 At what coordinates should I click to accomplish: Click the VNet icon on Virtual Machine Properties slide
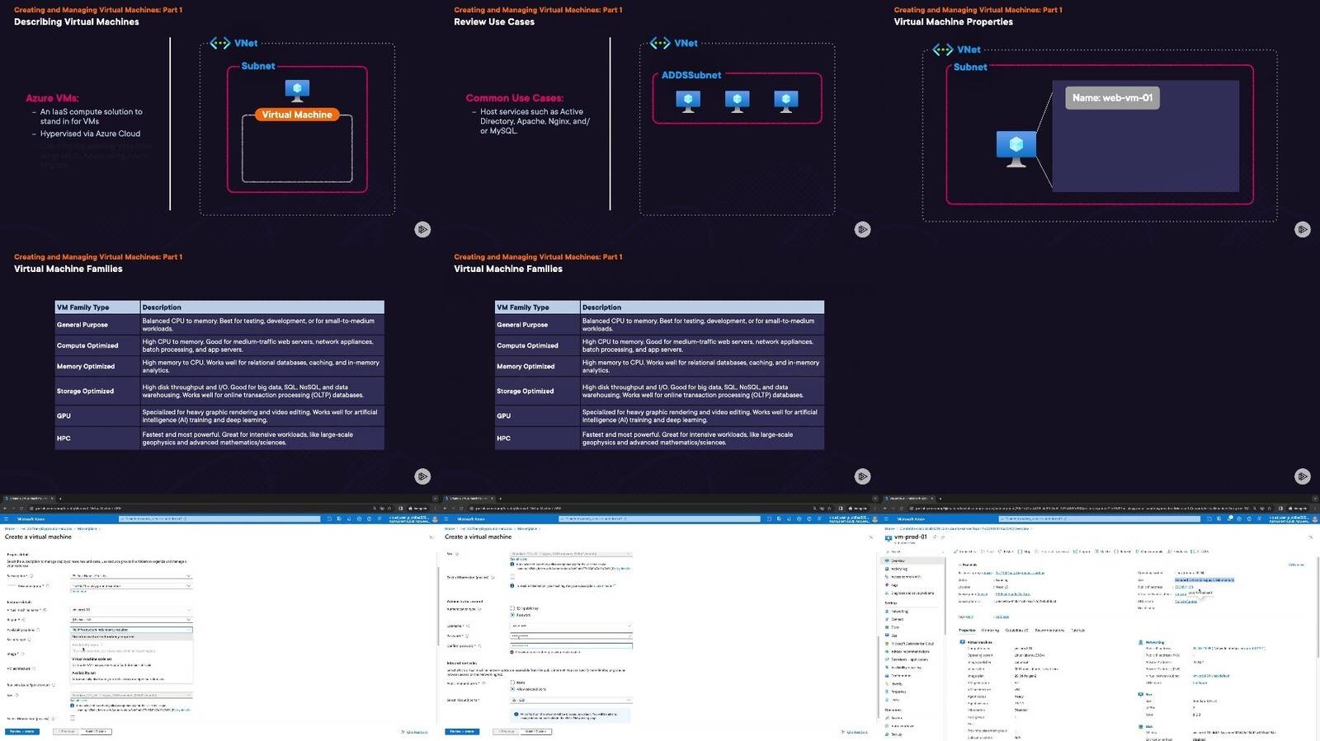tap(943, 49)
